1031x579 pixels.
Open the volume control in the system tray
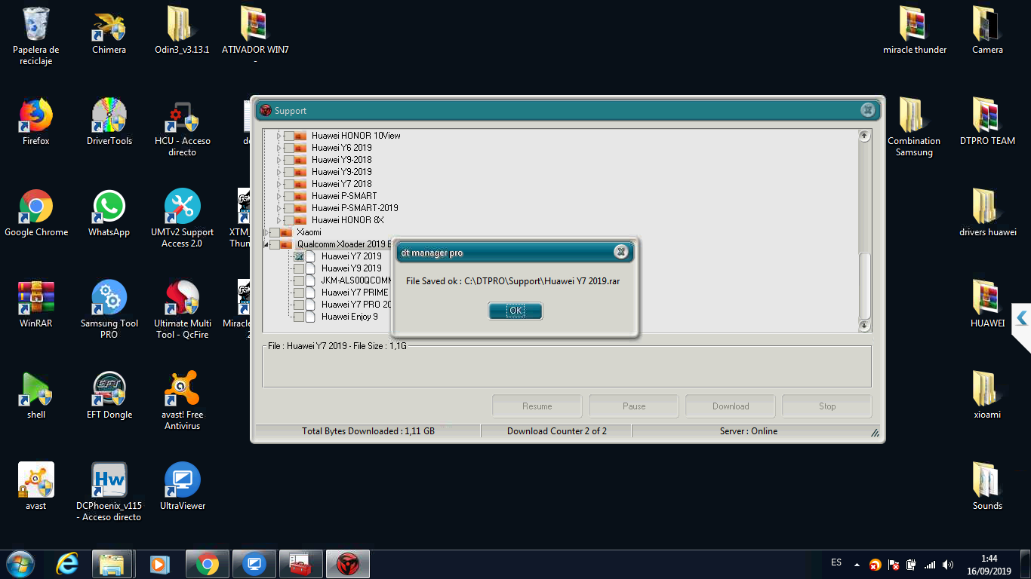point(948,565)
